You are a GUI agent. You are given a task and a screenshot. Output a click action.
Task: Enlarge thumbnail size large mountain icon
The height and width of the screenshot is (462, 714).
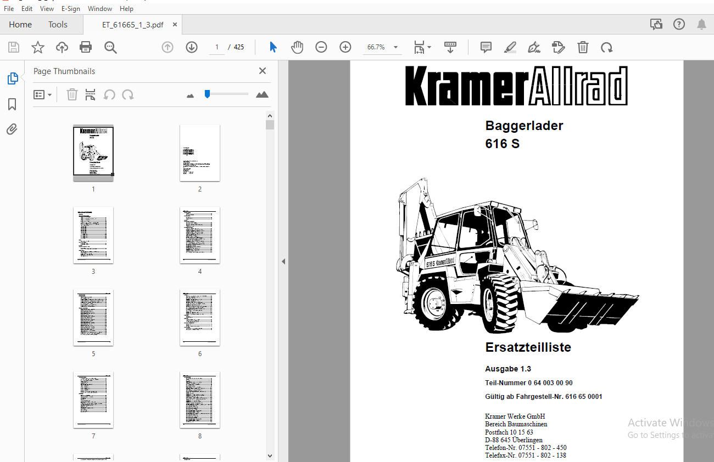[263, 94]
